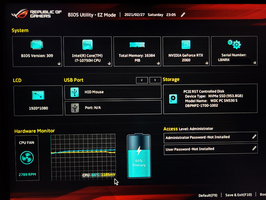Click the 66% Primary battery text
This screenshot has height=200, width=266.
(139, 163)
